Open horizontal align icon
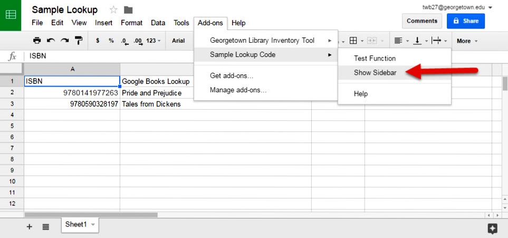This screenshot has height=238, width=508. [x=398, y=41]
